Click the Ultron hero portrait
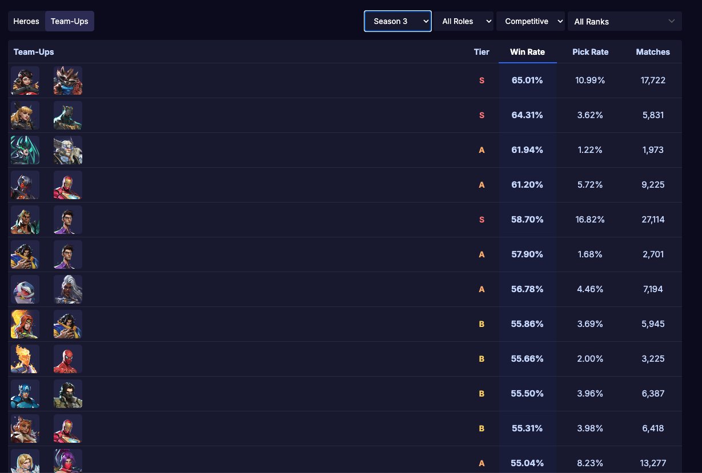 point(25,185)
